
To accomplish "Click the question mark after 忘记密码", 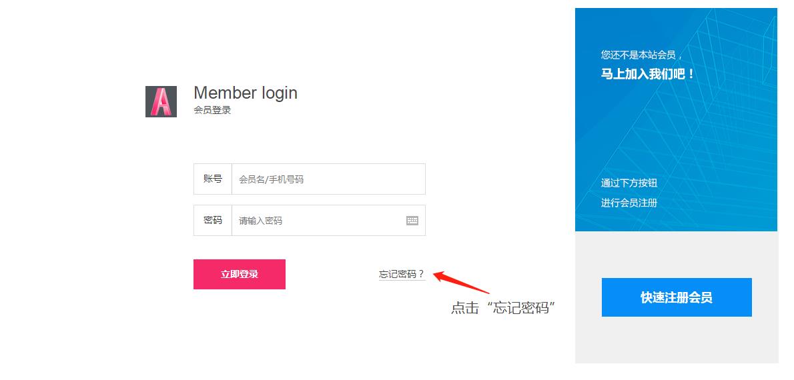I will tap(421, 274).
